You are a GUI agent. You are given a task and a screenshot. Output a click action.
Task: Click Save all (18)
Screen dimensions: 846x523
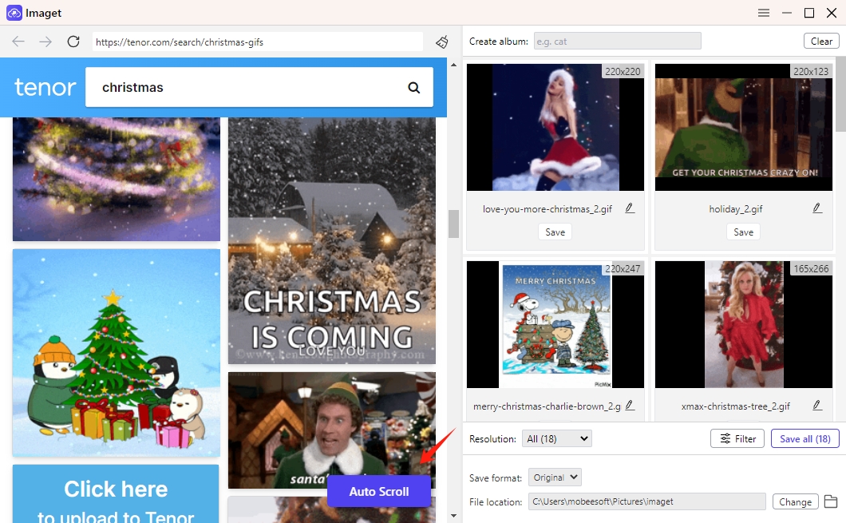(805, 439)
